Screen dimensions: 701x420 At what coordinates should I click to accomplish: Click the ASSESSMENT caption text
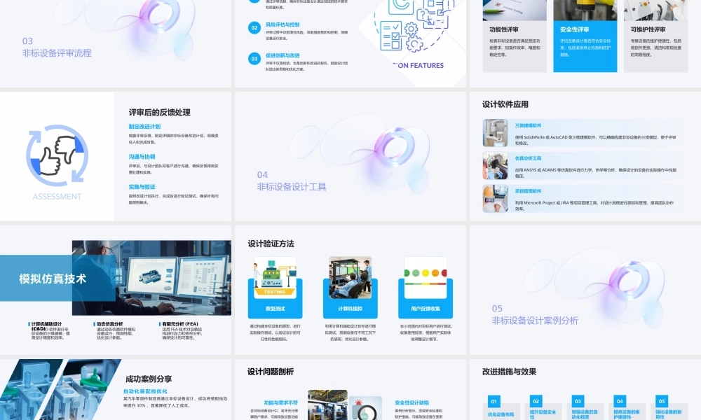coord(57,197)
